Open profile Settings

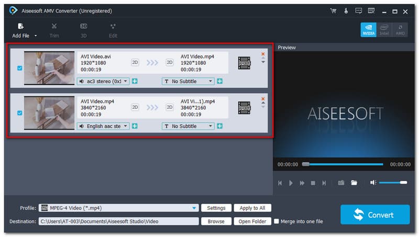[x=216, y=208]
